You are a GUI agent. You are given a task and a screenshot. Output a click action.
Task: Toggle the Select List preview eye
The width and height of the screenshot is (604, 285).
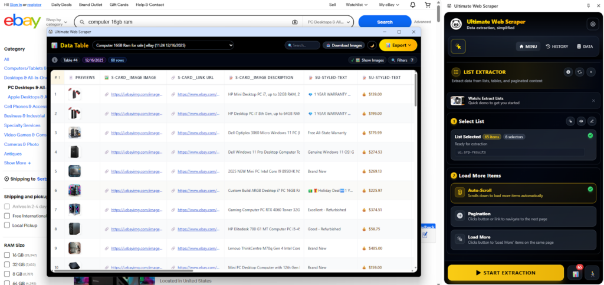(x=581, y=121)
